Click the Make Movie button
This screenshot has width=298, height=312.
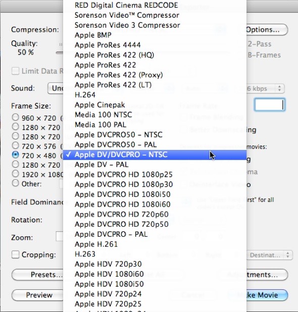tap(267, 295)
